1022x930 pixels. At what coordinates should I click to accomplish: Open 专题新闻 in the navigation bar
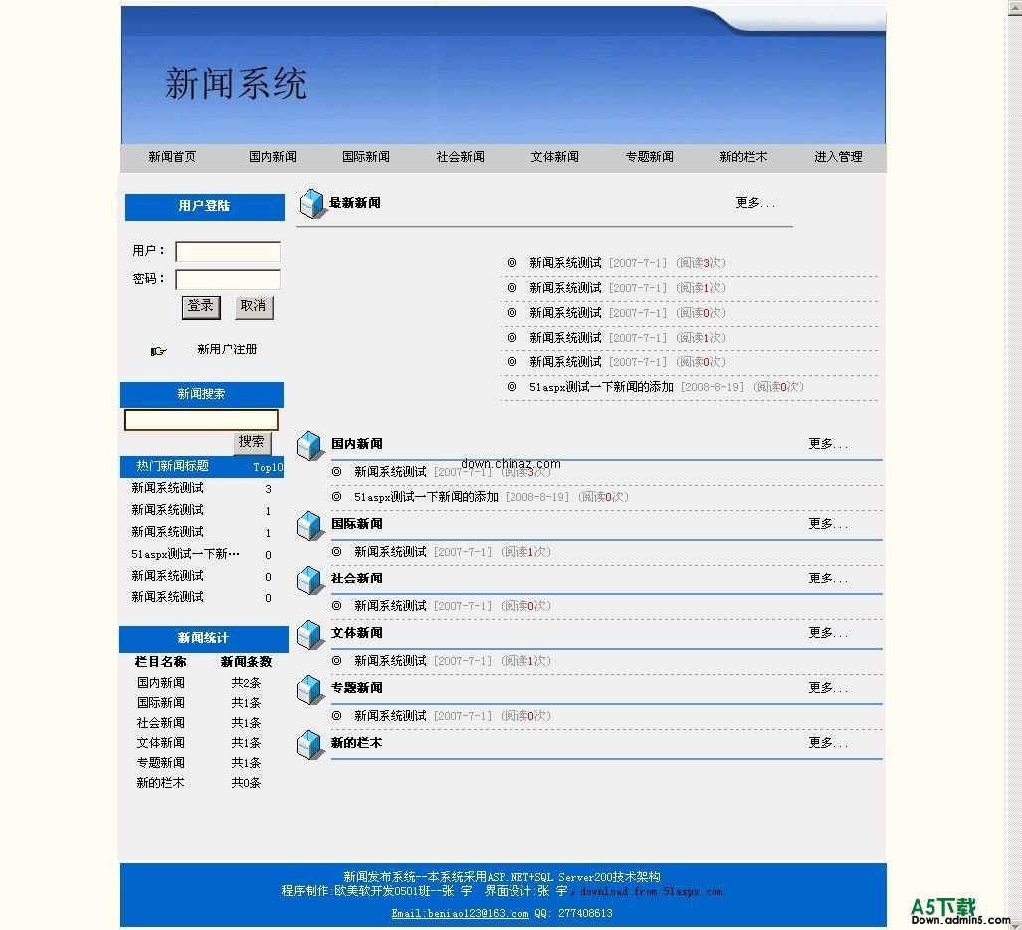(649, 157)
